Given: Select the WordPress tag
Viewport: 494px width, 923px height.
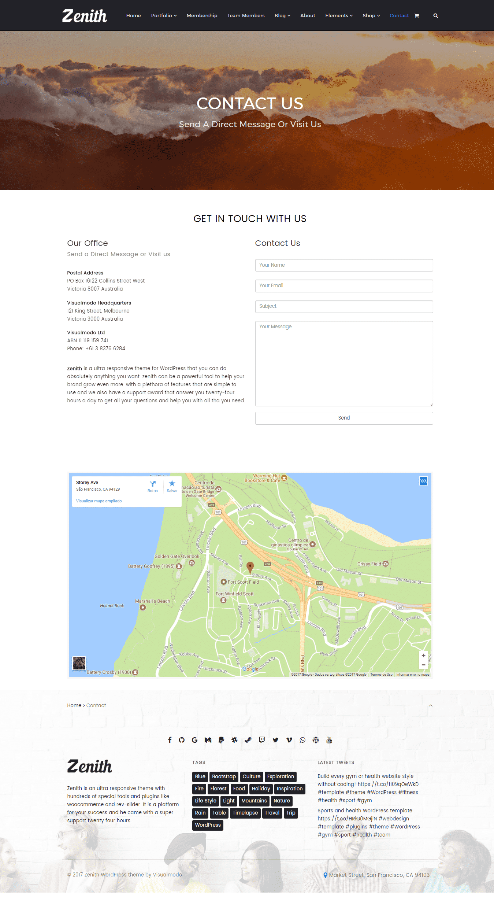Looking at the screenshot, I should 208,825.
